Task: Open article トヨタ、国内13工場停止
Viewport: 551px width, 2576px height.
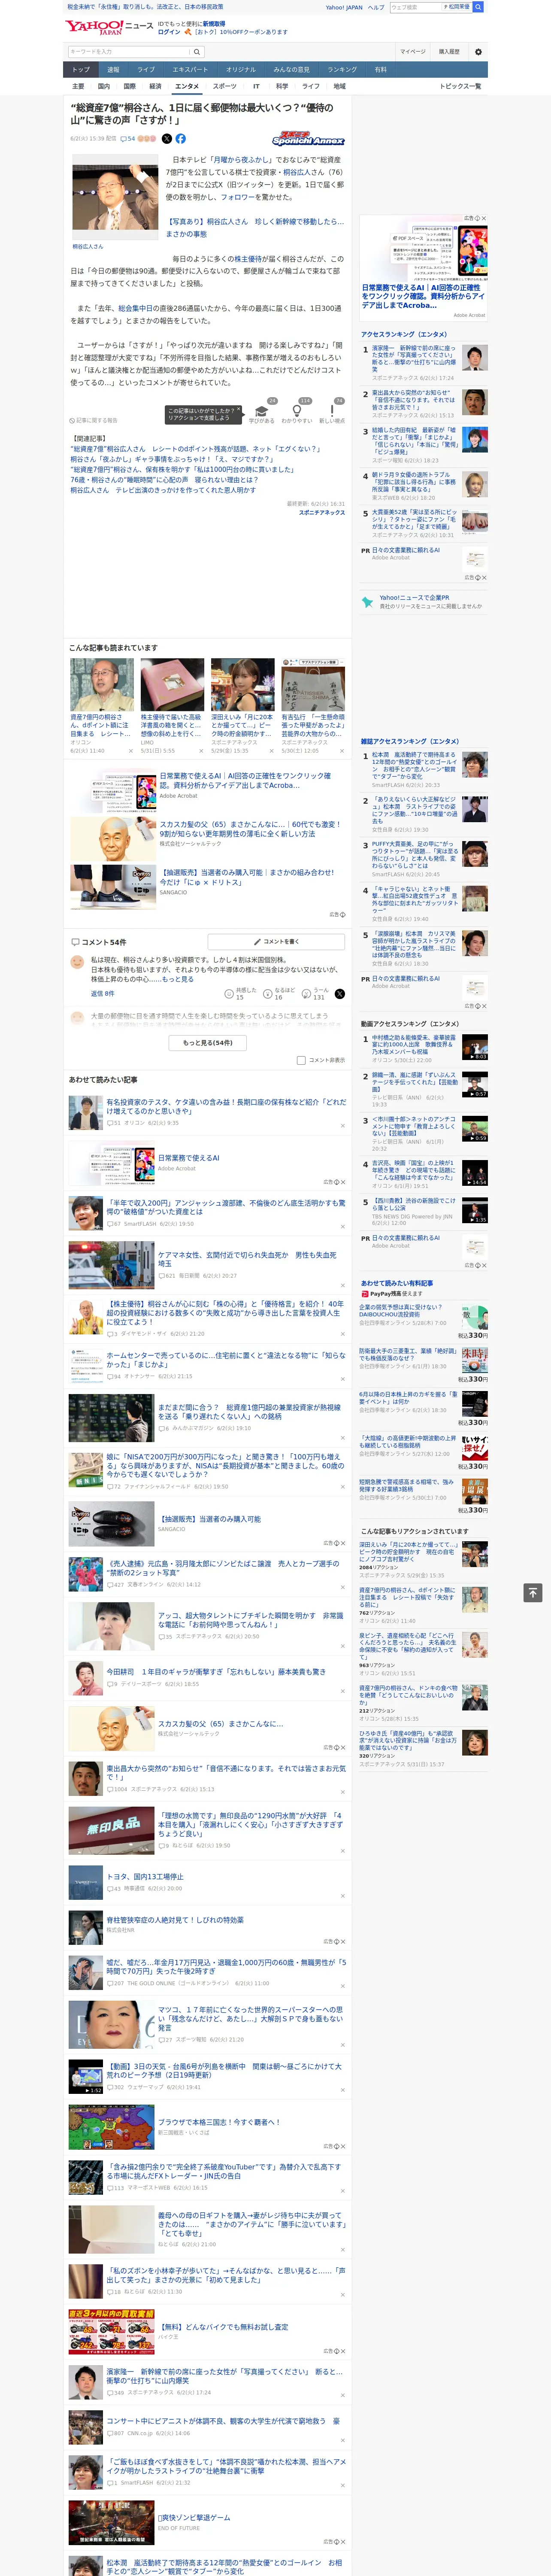Action: pyautogui.click(x=145, y=1877)
